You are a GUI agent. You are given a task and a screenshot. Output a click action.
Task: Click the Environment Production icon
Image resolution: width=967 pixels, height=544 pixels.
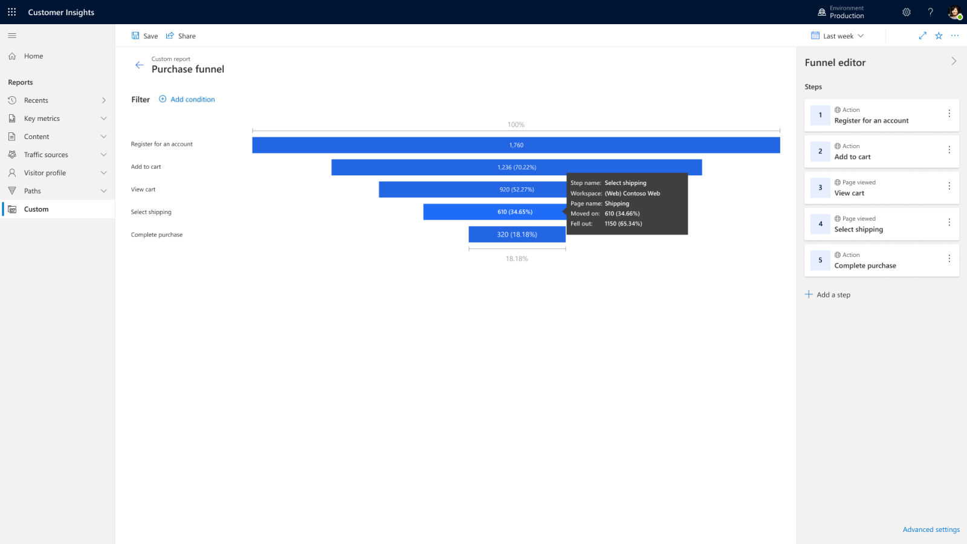[x=821, y=12]
